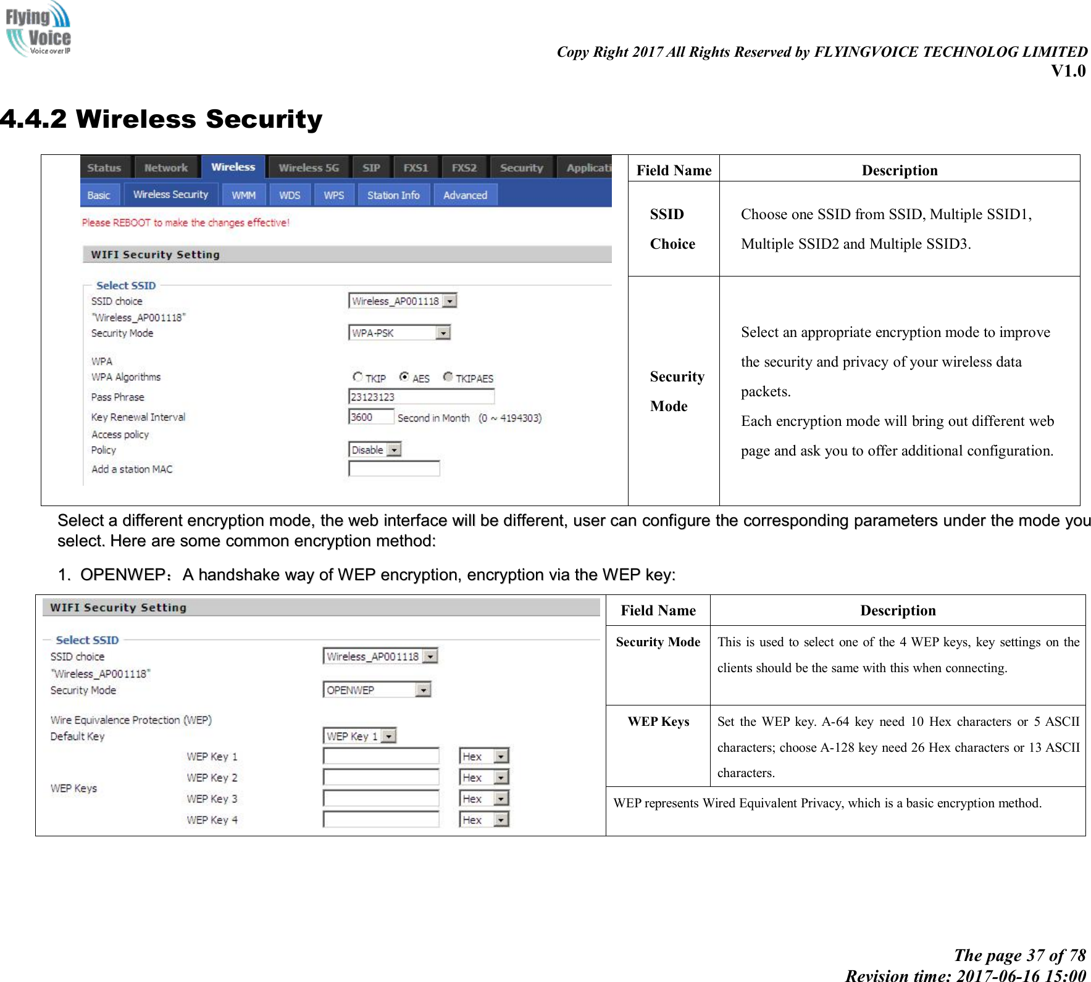This screenshot has width=1091, height=982.
Task: Click the WEP Key 1 input field
Action: 380,755
